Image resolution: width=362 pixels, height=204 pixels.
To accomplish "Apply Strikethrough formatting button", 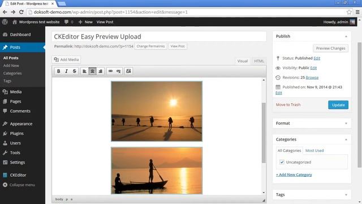I will (74, 71).
